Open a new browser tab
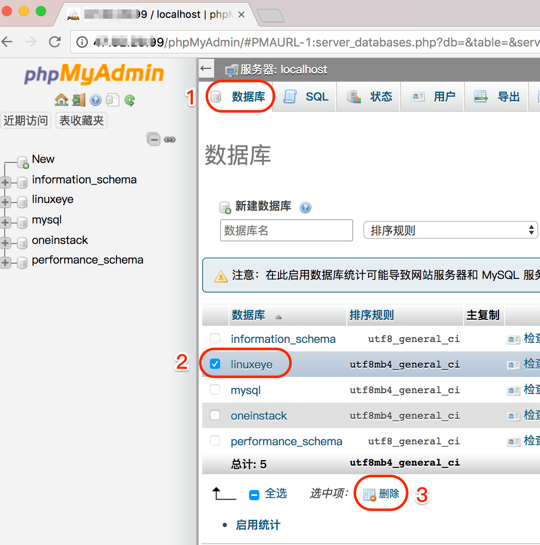The height and width of the screenshot is (545, 540). [270, 15]
